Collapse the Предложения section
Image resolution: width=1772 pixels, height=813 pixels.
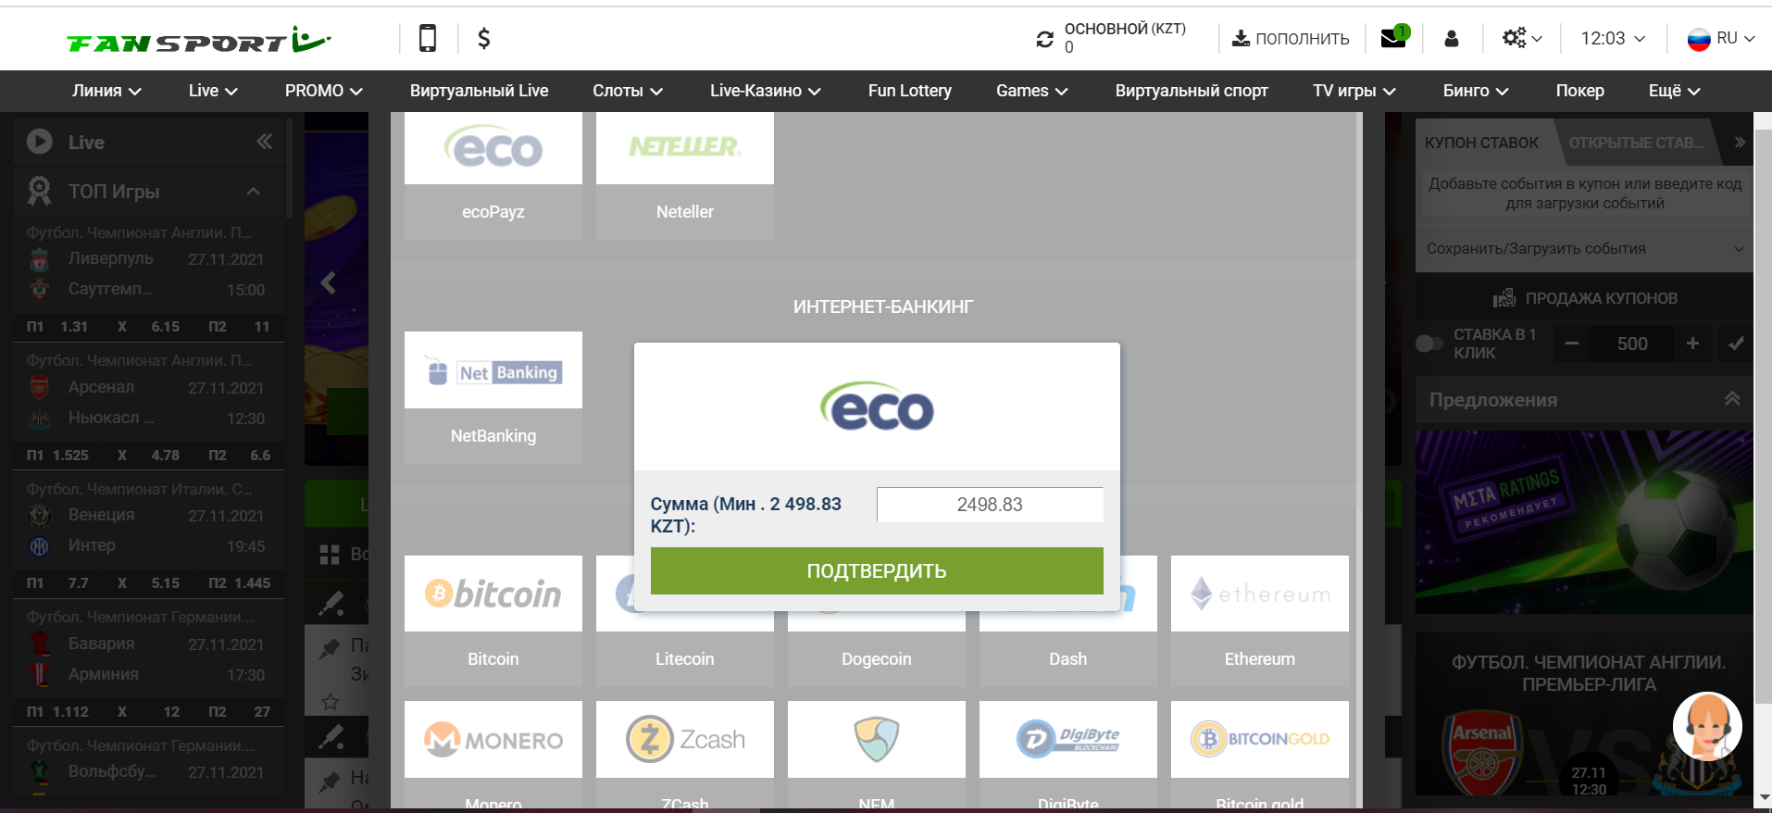click(x=1732, y=399)
